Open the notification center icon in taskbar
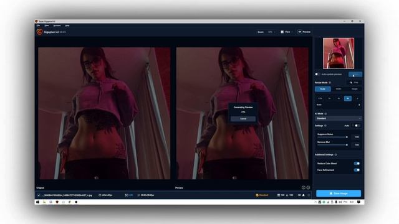The height and width of the screenshot is (224, 399). point(358,202)
